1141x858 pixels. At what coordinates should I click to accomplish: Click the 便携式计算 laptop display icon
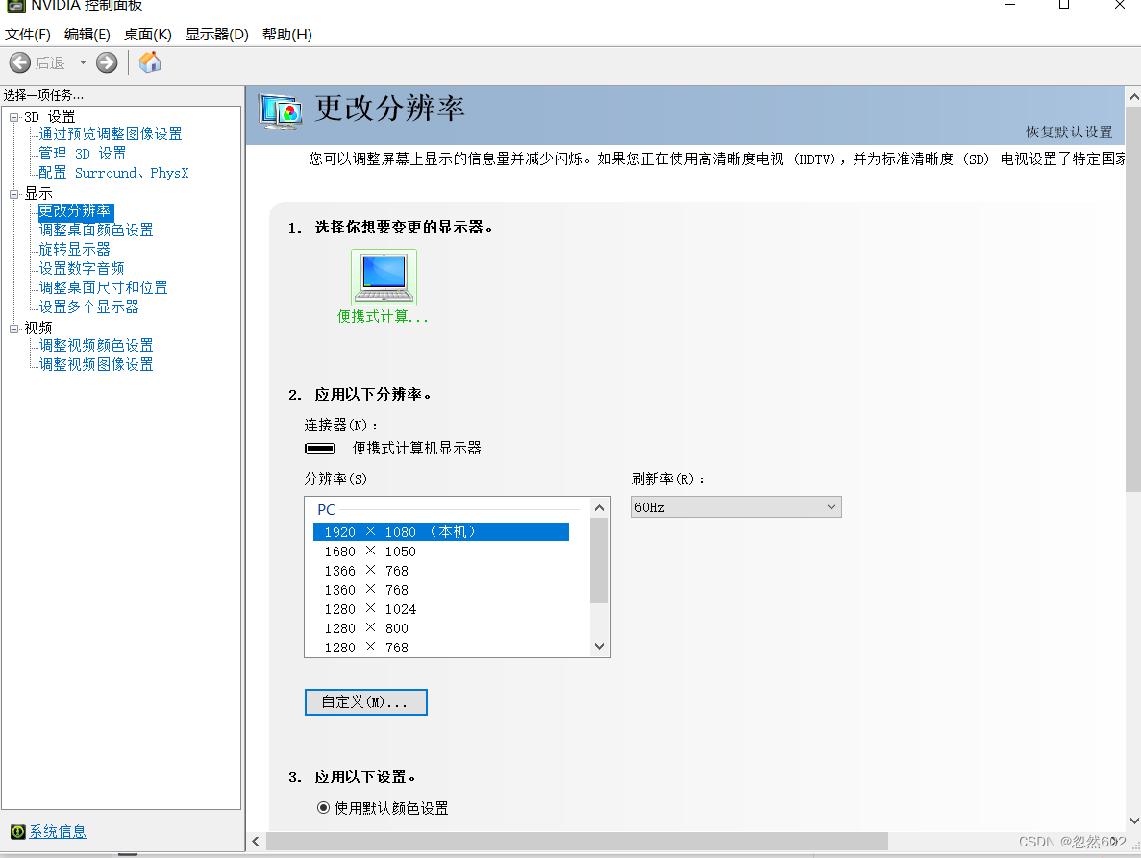tap(384, 277)
